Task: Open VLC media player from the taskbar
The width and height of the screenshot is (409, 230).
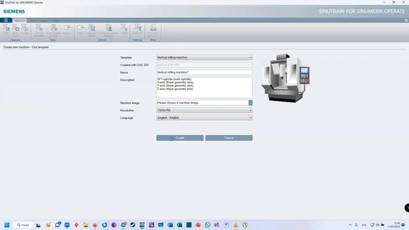Action: tap(236, 225)
